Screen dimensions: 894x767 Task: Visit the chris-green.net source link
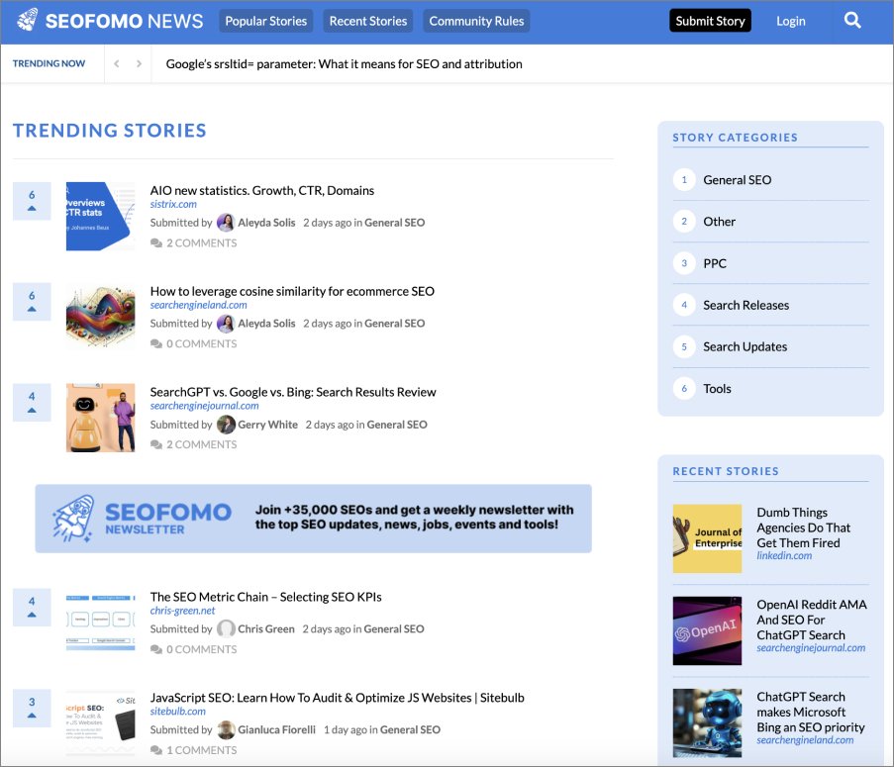182,611
